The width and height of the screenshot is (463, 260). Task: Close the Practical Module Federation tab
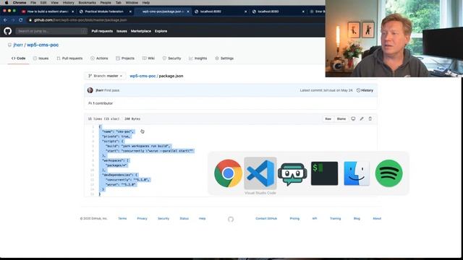pyautogui.click(x=130, y=12)
